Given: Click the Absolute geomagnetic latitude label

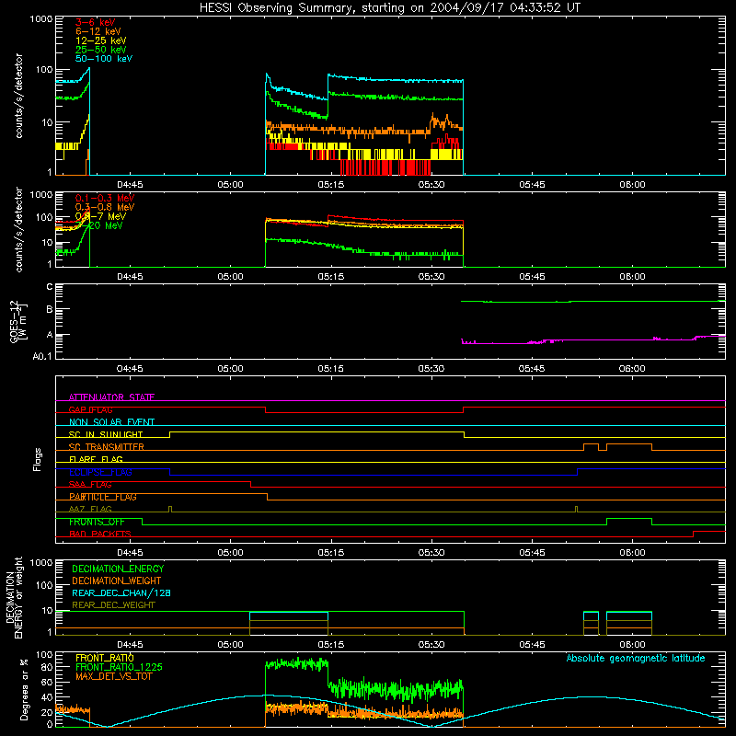Looking at the screenshot, I should point(636,658).
